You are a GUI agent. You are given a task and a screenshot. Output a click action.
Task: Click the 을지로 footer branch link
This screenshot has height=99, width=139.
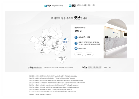tap(106, 67)
